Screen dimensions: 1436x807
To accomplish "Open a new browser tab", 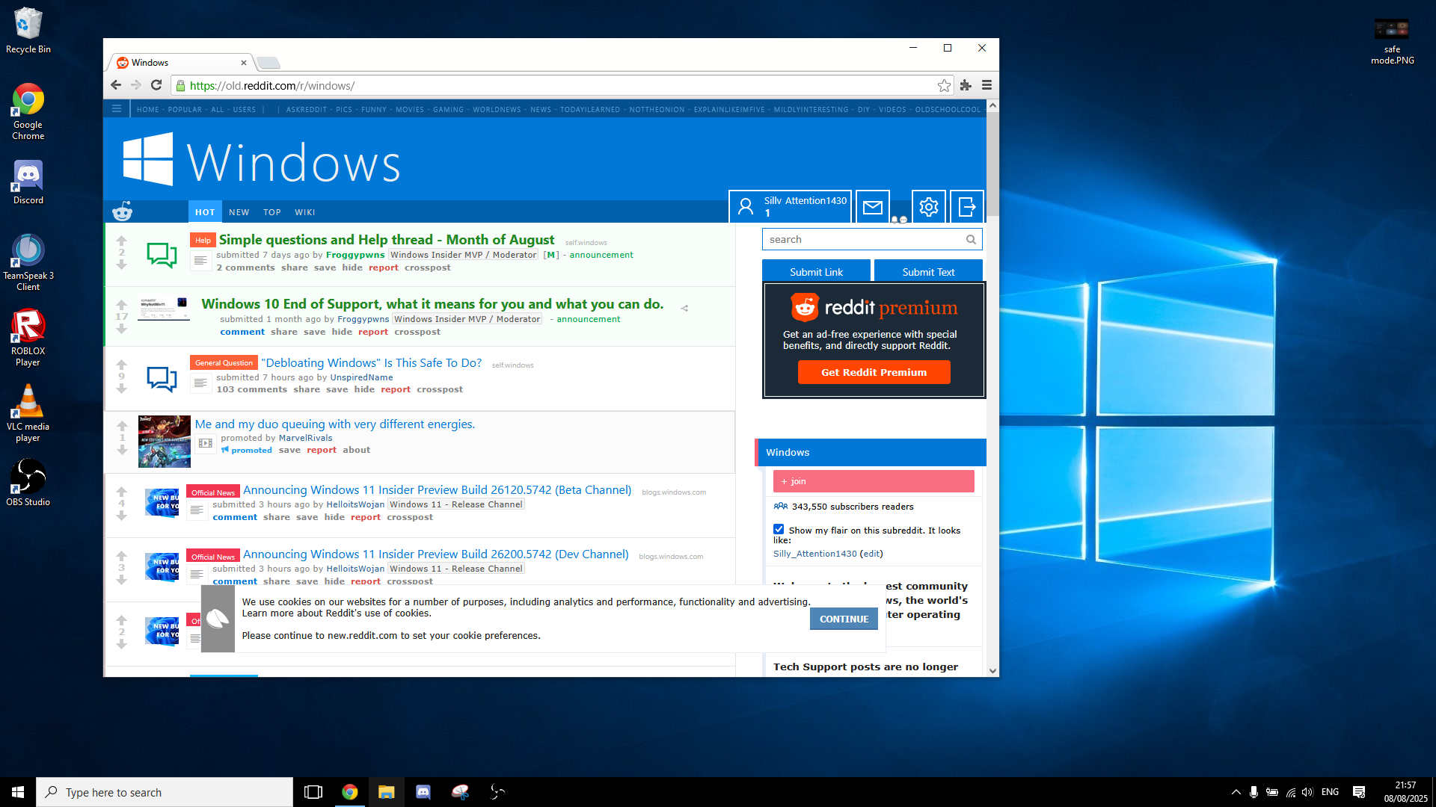I will coord(269,63).
